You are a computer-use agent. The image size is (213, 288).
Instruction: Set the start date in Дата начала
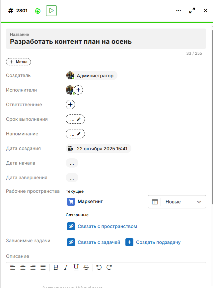(72, 163)
